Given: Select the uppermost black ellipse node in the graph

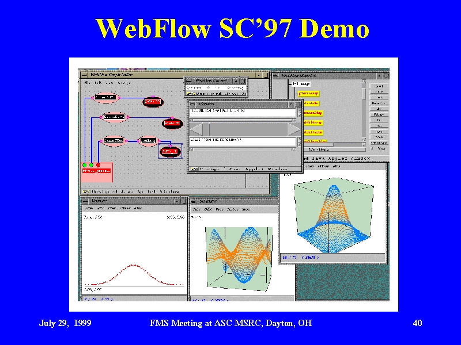Looking at the screenshot, I should (x=153, y=102).
